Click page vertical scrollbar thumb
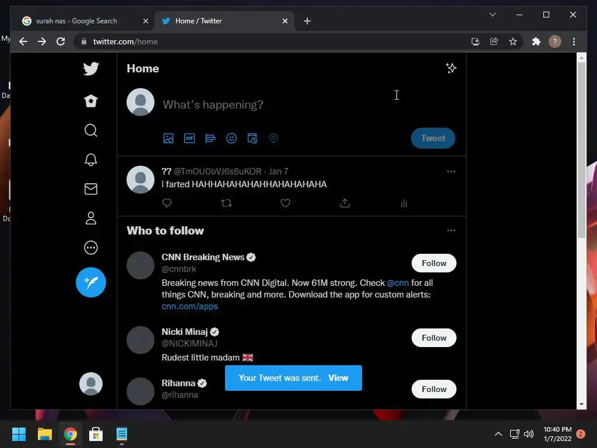The width and height of the screenshot is (597, 448). 581,150
